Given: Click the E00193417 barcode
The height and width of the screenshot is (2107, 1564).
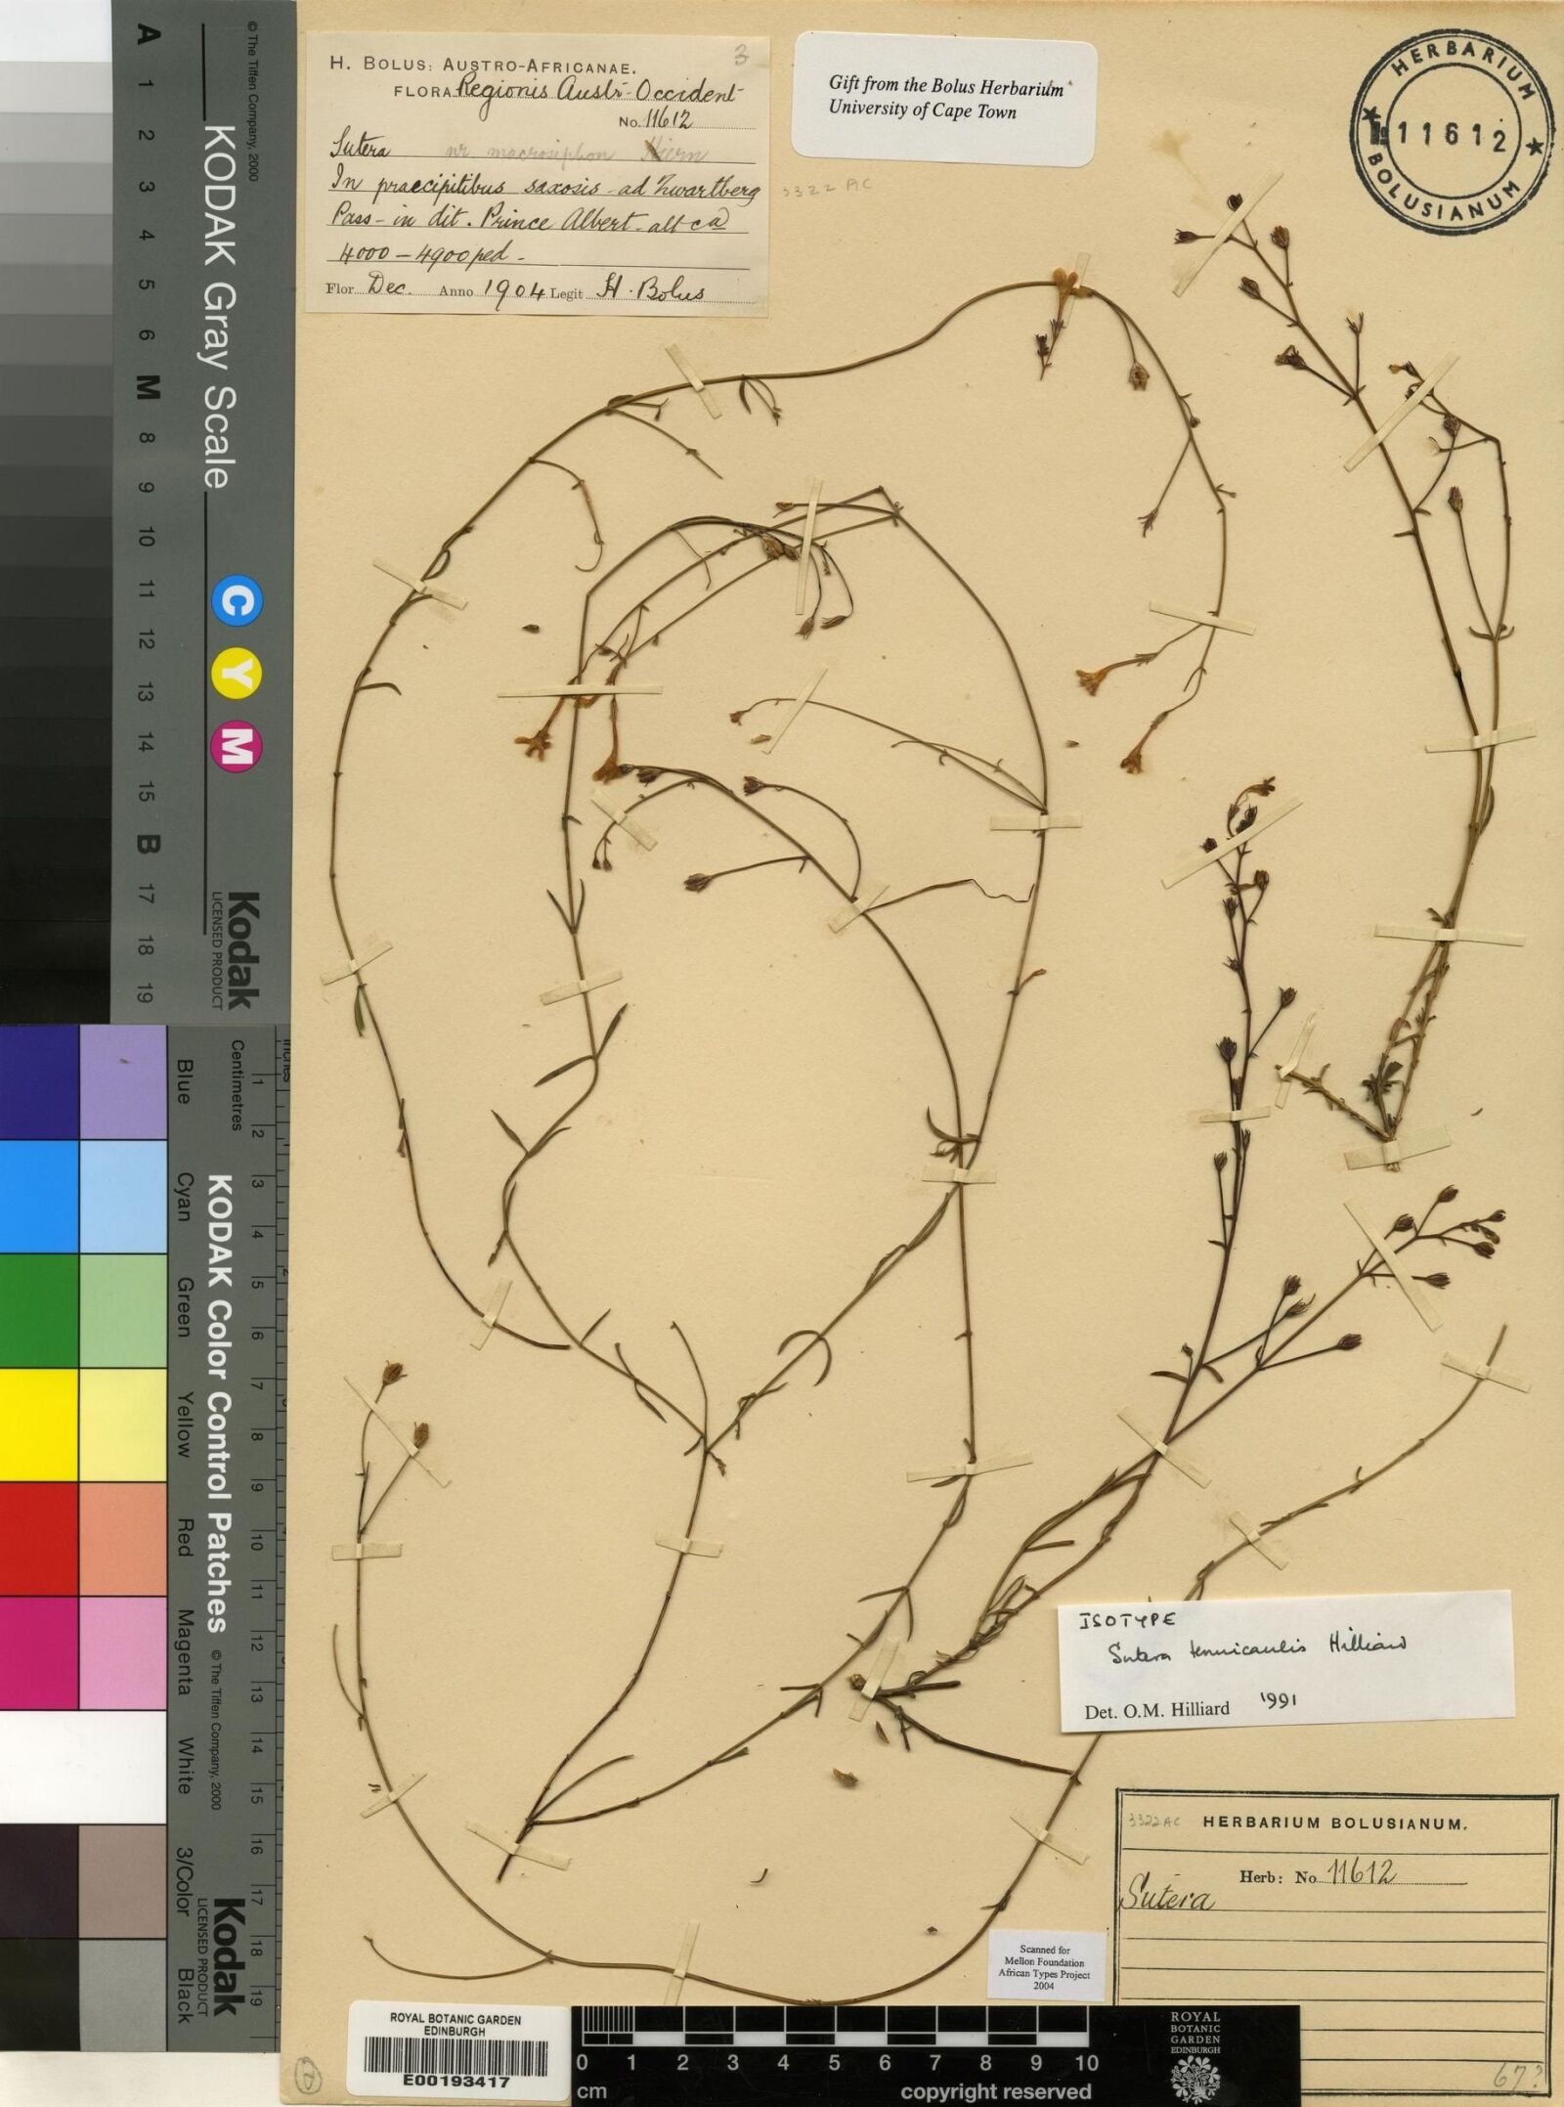Looking at the screenshot, I should point(456,2060).
